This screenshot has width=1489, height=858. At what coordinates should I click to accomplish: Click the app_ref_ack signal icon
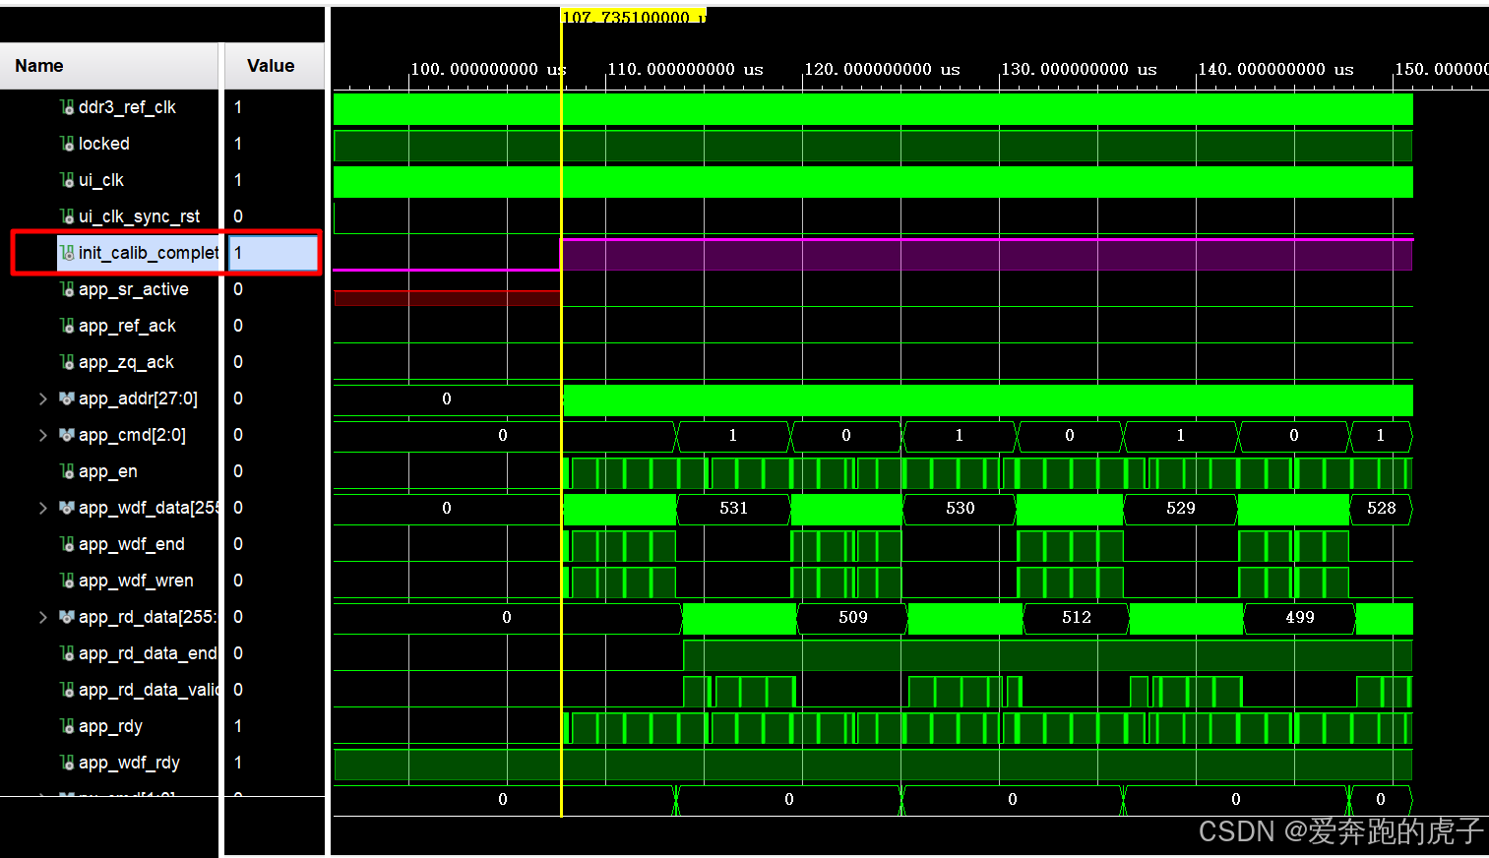(67, 326)
